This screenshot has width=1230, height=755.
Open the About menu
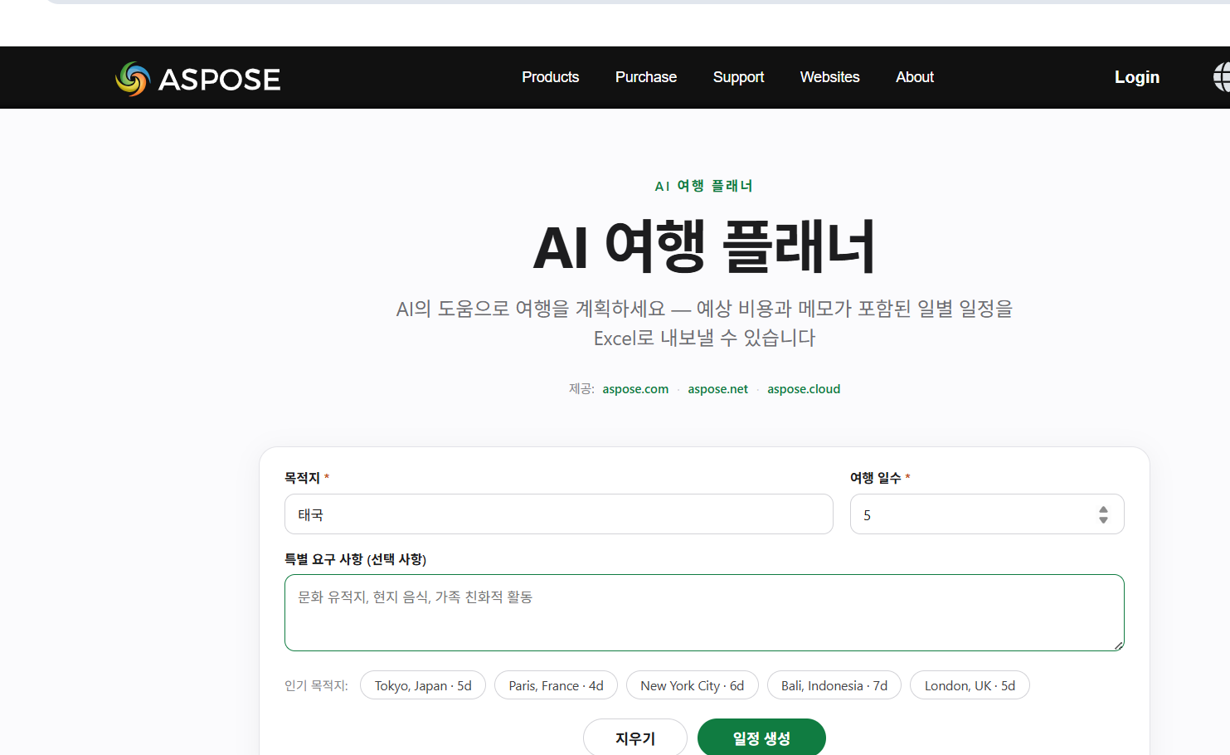[x=915, y=77]
